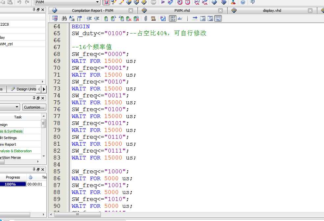The height and width of the screenshot is (221, 324).
Task: Click the Paste clipboard icon
Action: (x=10, y=2)
